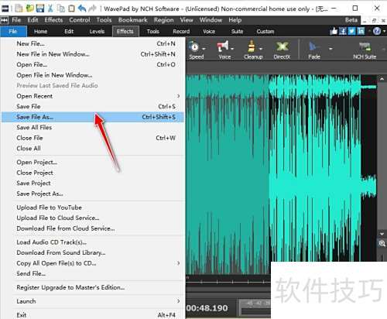Choose Open File... menu entry

pyautogui.click(x=93, y=64)
